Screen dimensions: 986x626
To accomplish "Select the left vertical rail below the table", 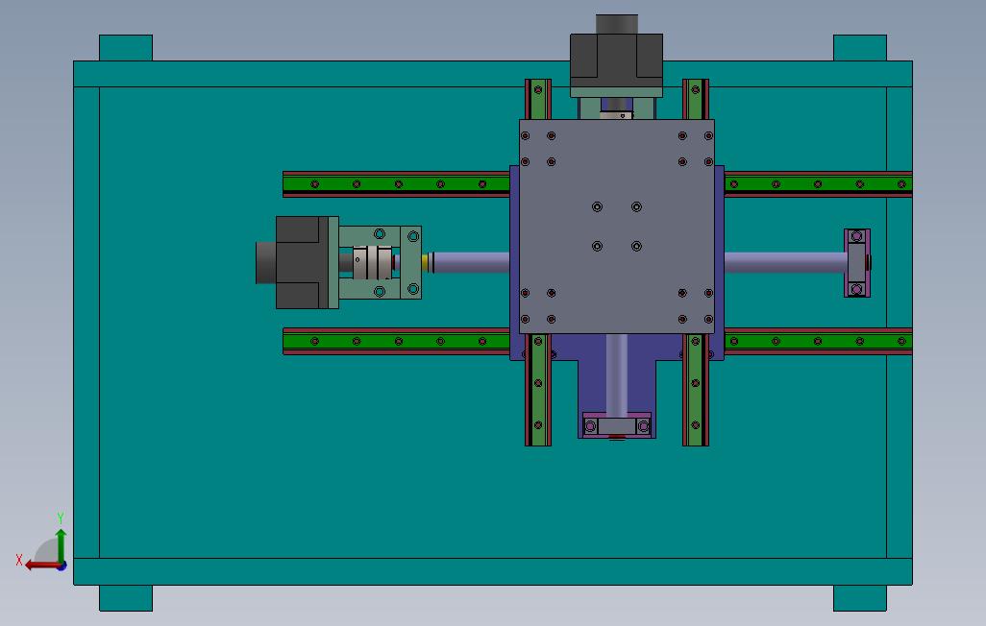I will [x=538, y=390].
